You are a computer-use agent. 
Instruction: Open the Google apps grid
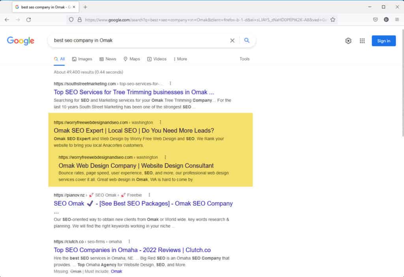(x=362, y=41)
